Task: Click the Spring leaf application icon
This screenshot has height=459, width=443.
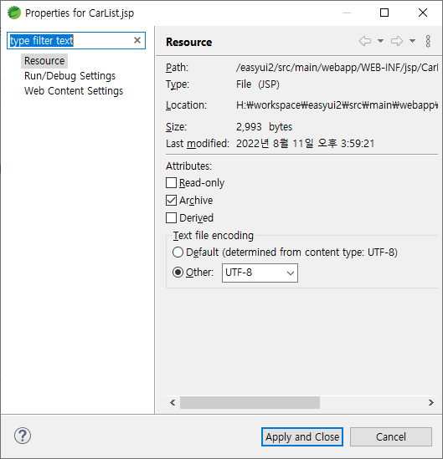Action: click(x=13, y=13)
